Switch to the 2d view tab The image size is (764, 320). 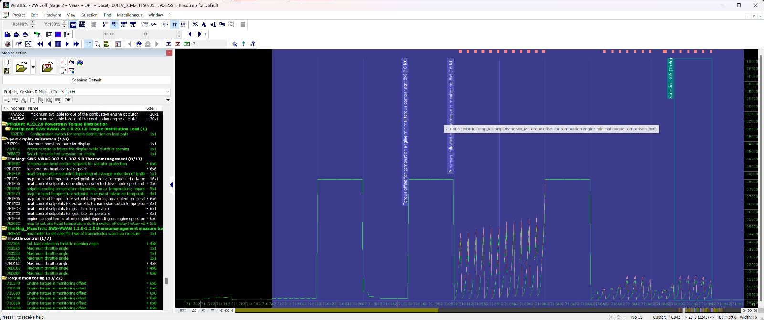click(x=194, y=310)
